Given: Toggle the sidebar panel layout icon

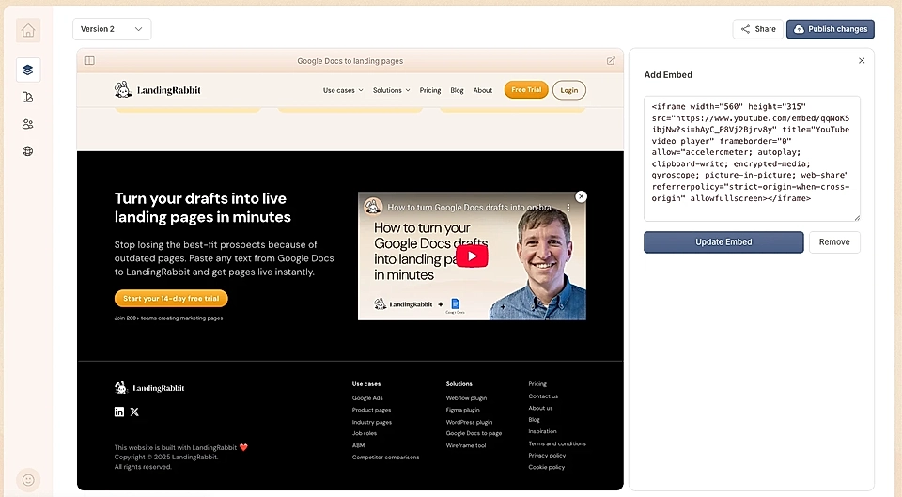Looking at the screenshot, I should pos(89,61).
